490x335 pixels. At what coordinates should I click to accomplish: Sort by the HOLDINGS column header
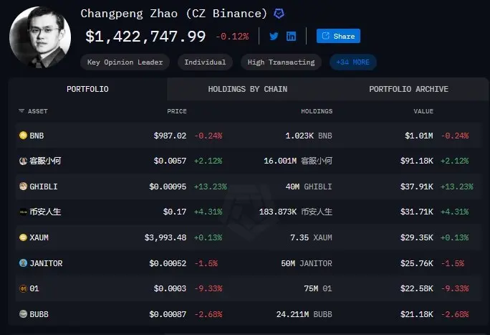click(317, 111)
